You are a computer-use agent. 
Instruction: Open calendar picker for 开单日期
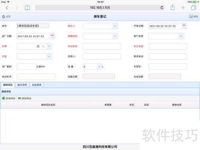point(184,26)
